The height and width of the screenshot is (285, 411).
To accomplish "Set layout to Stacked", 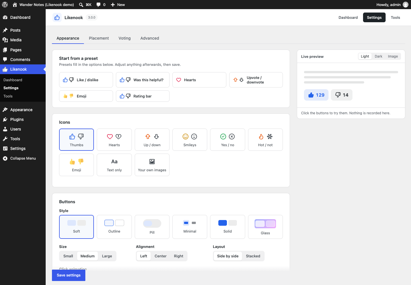I will 253,256.
